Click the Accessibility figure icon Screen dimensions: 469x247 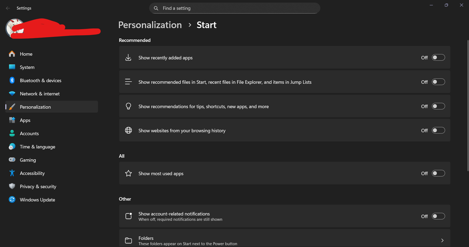pos(12,173)
